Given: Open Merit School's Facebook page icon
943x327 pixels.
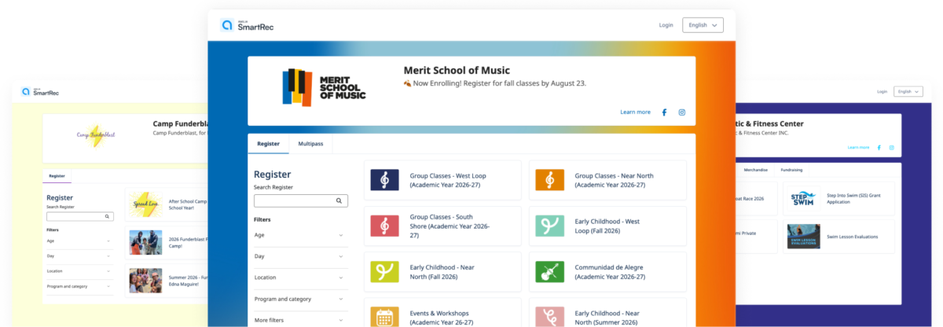Looking at the screenshot, I should point(664,112).
